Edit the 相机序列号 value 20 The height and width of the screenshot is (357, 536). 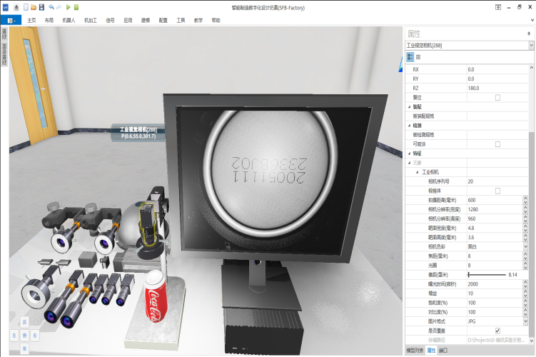pos(497,181)
